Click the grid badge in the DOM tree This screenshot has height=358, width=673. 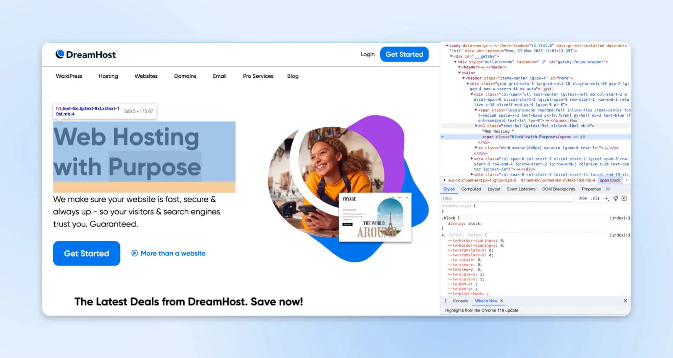(547, 89)
